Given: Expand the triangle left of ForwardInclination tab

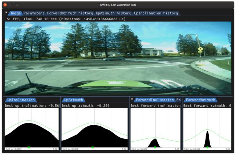Looking at the screenshot, I should tap(132, 100).
